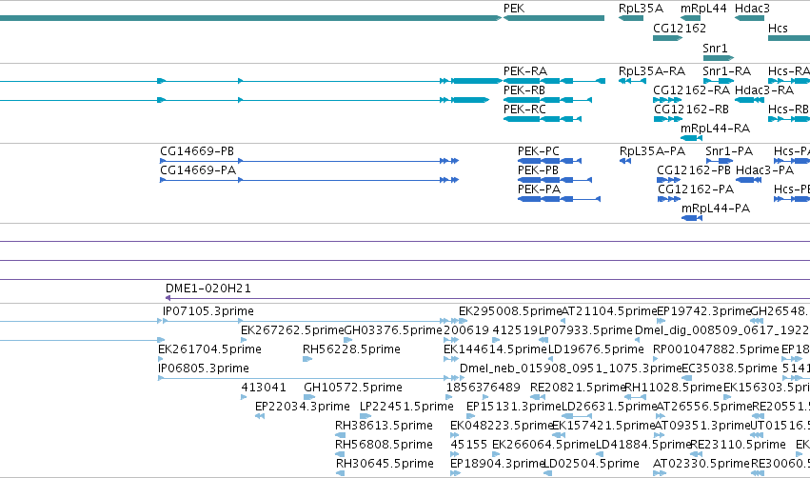Open the PEK-RA transcript label
Image resolution: width=810 pixels, height=478 pixels.
pos(525,70)
